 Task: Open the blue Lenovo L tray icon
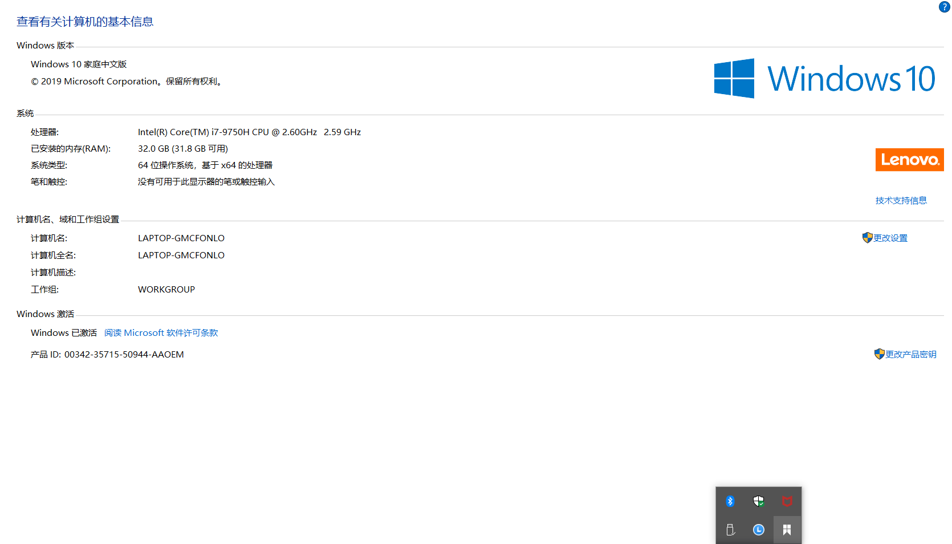pos(759,530)
